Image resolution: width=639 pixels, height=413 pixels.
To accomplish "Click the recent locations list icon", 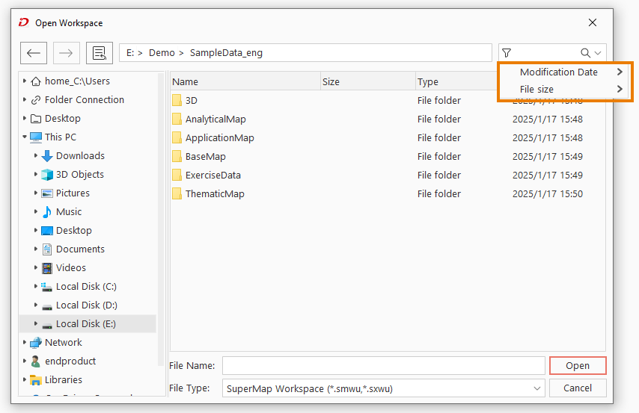I will (x=99, y=53).
